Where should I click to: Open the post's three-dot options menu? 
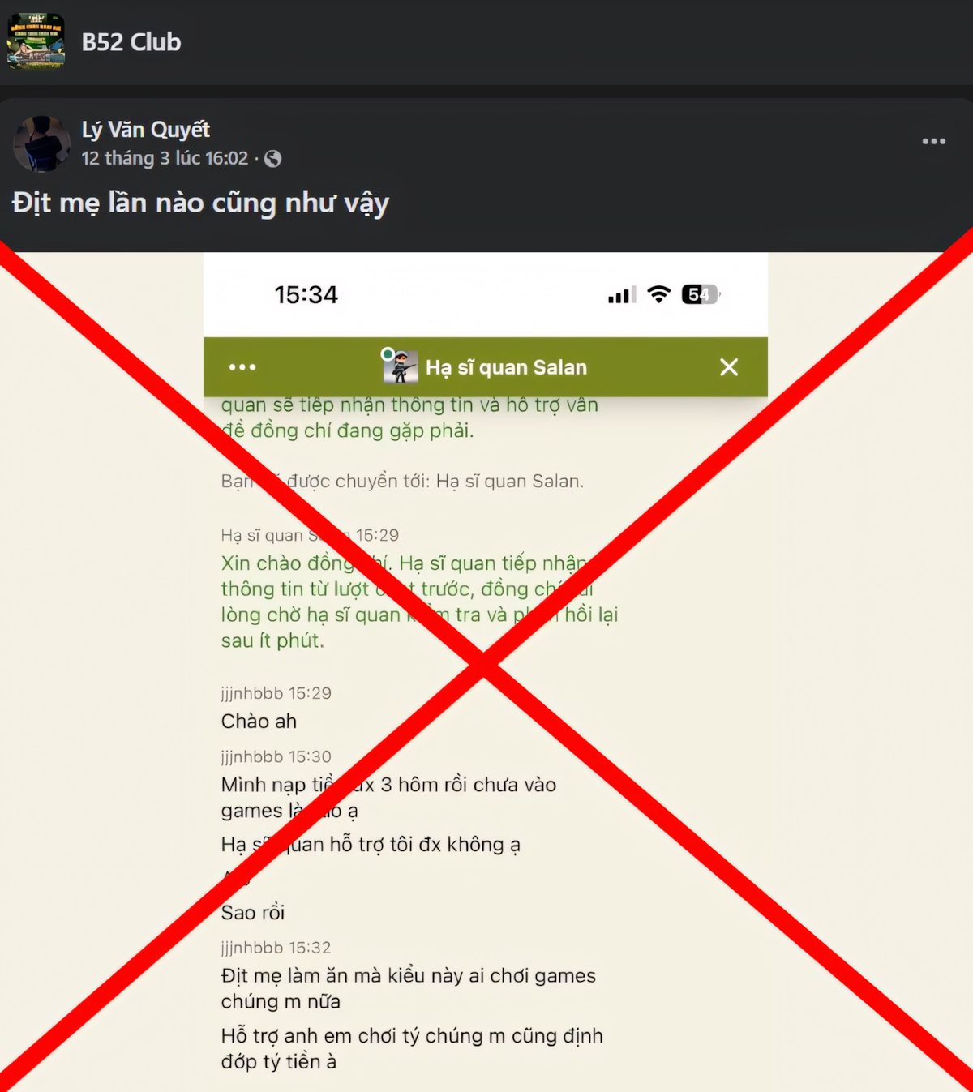click(933, 141)
